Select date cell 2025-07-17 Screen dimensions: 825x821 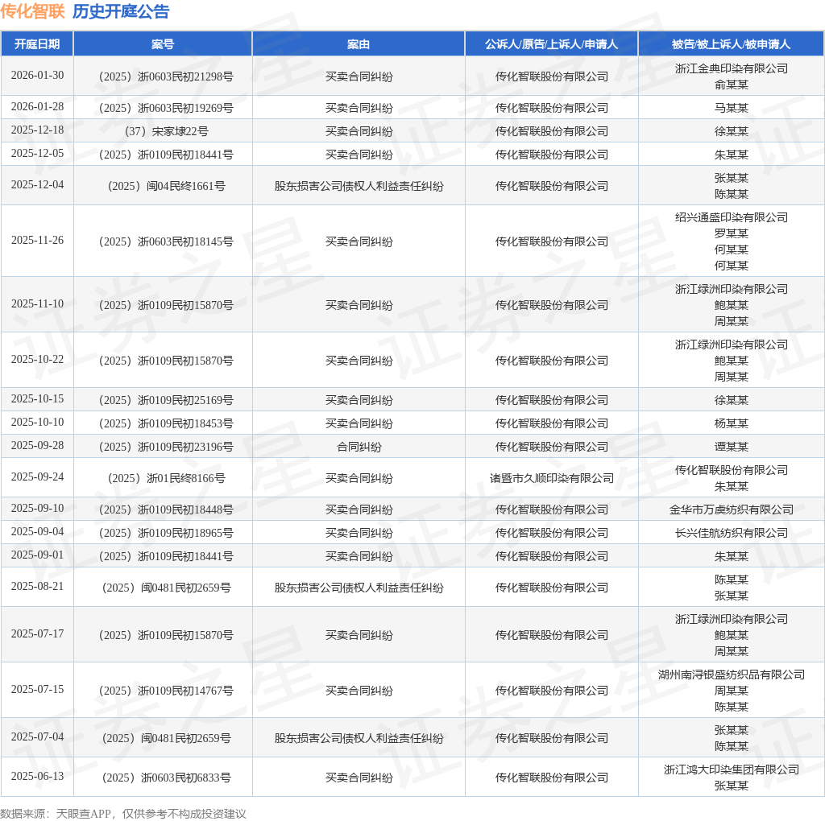[37, 634]
